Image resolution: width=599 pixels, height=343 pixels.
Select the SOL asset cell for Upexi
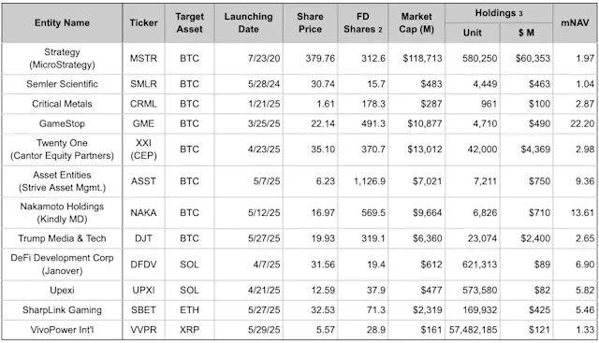click(x=189, y=291)
